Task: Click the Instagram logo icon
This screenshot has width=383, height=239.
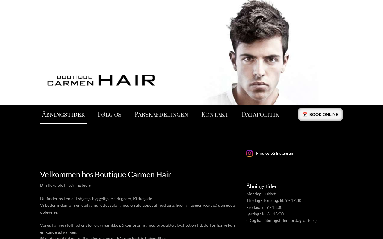Action: pyautogui.click(x=250, y=153)
